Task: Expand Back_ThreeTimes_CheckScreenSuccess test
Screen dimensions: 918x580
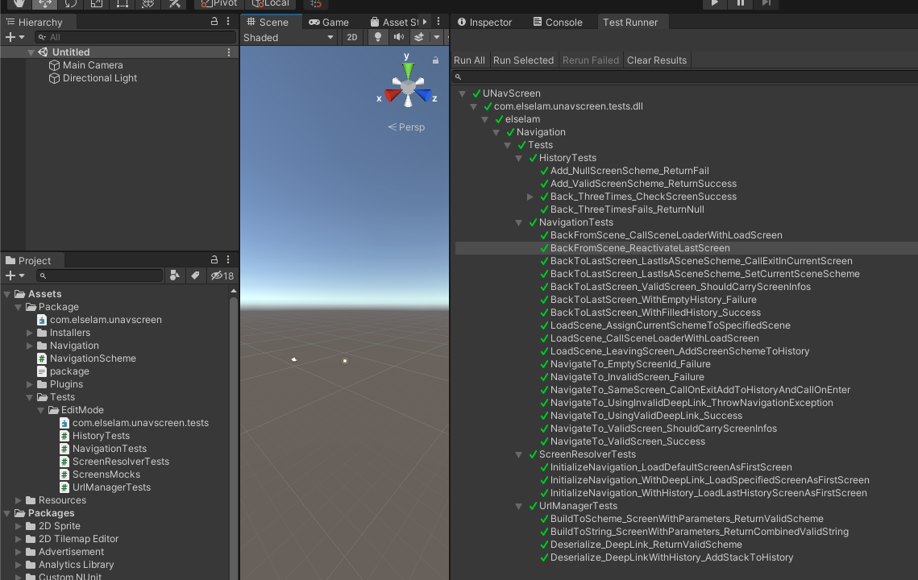Action: (x=530, y=197)
